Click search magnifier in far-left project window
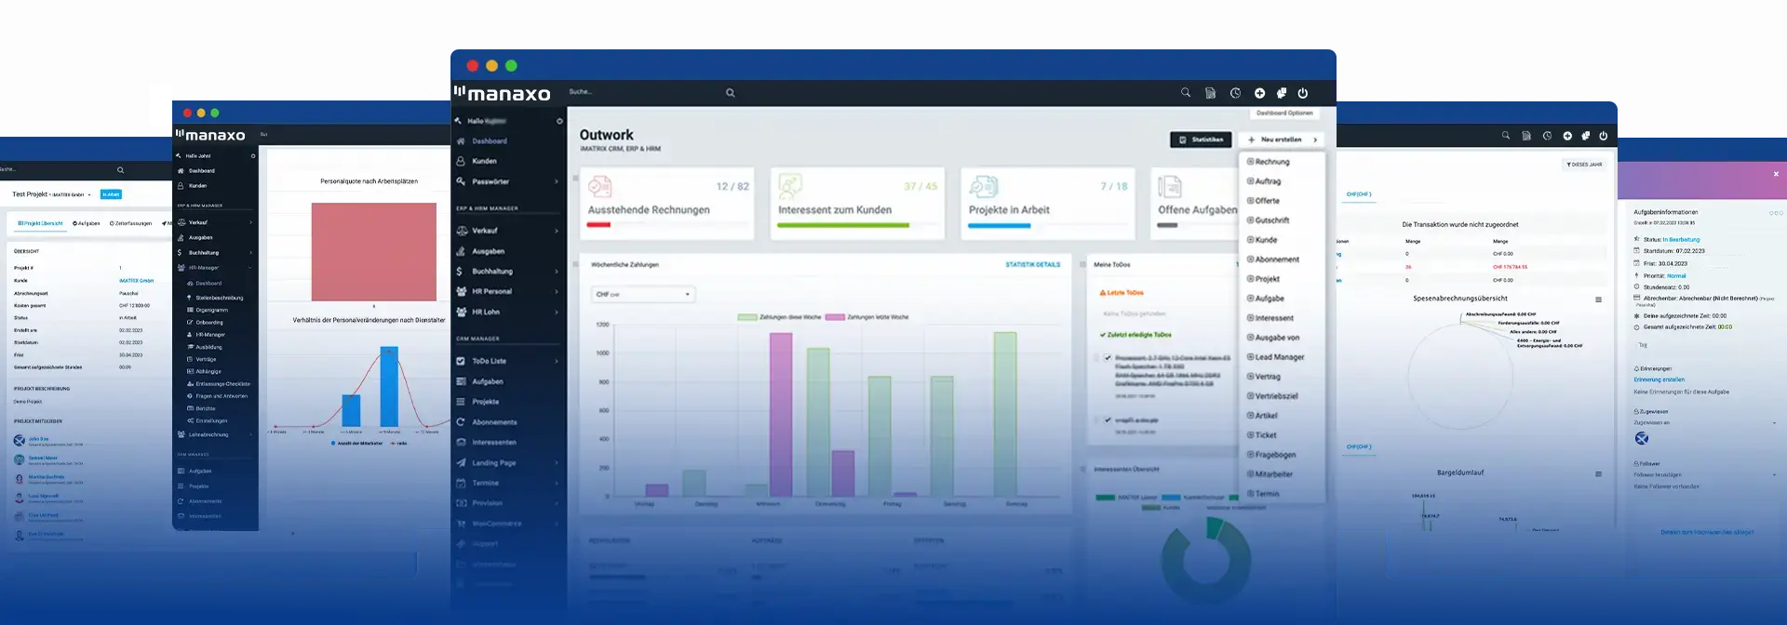 (120, 170)
